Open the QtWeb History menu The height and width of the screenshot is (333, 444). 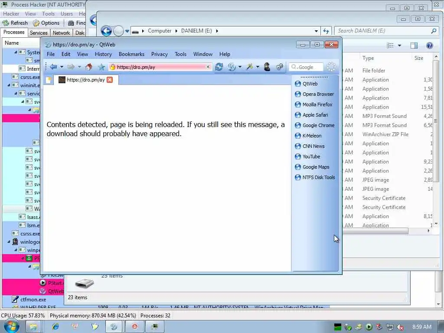click(x=103, y=54)
